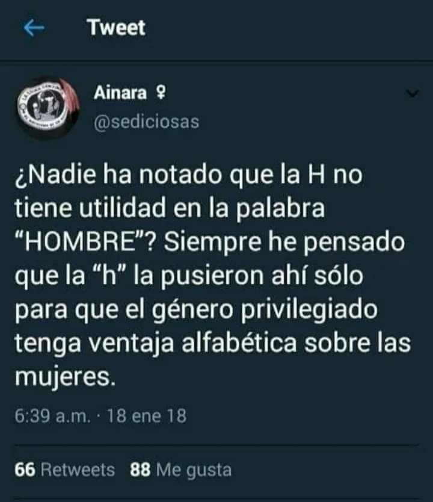
Task: View the 66 Retweets list
Action: (64, 469)
